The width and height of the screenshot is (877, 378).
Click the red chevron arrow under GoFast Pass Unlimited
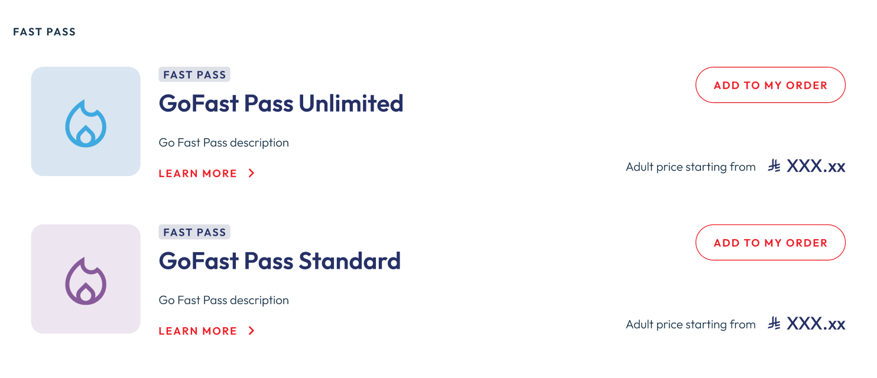pos(251,174)
